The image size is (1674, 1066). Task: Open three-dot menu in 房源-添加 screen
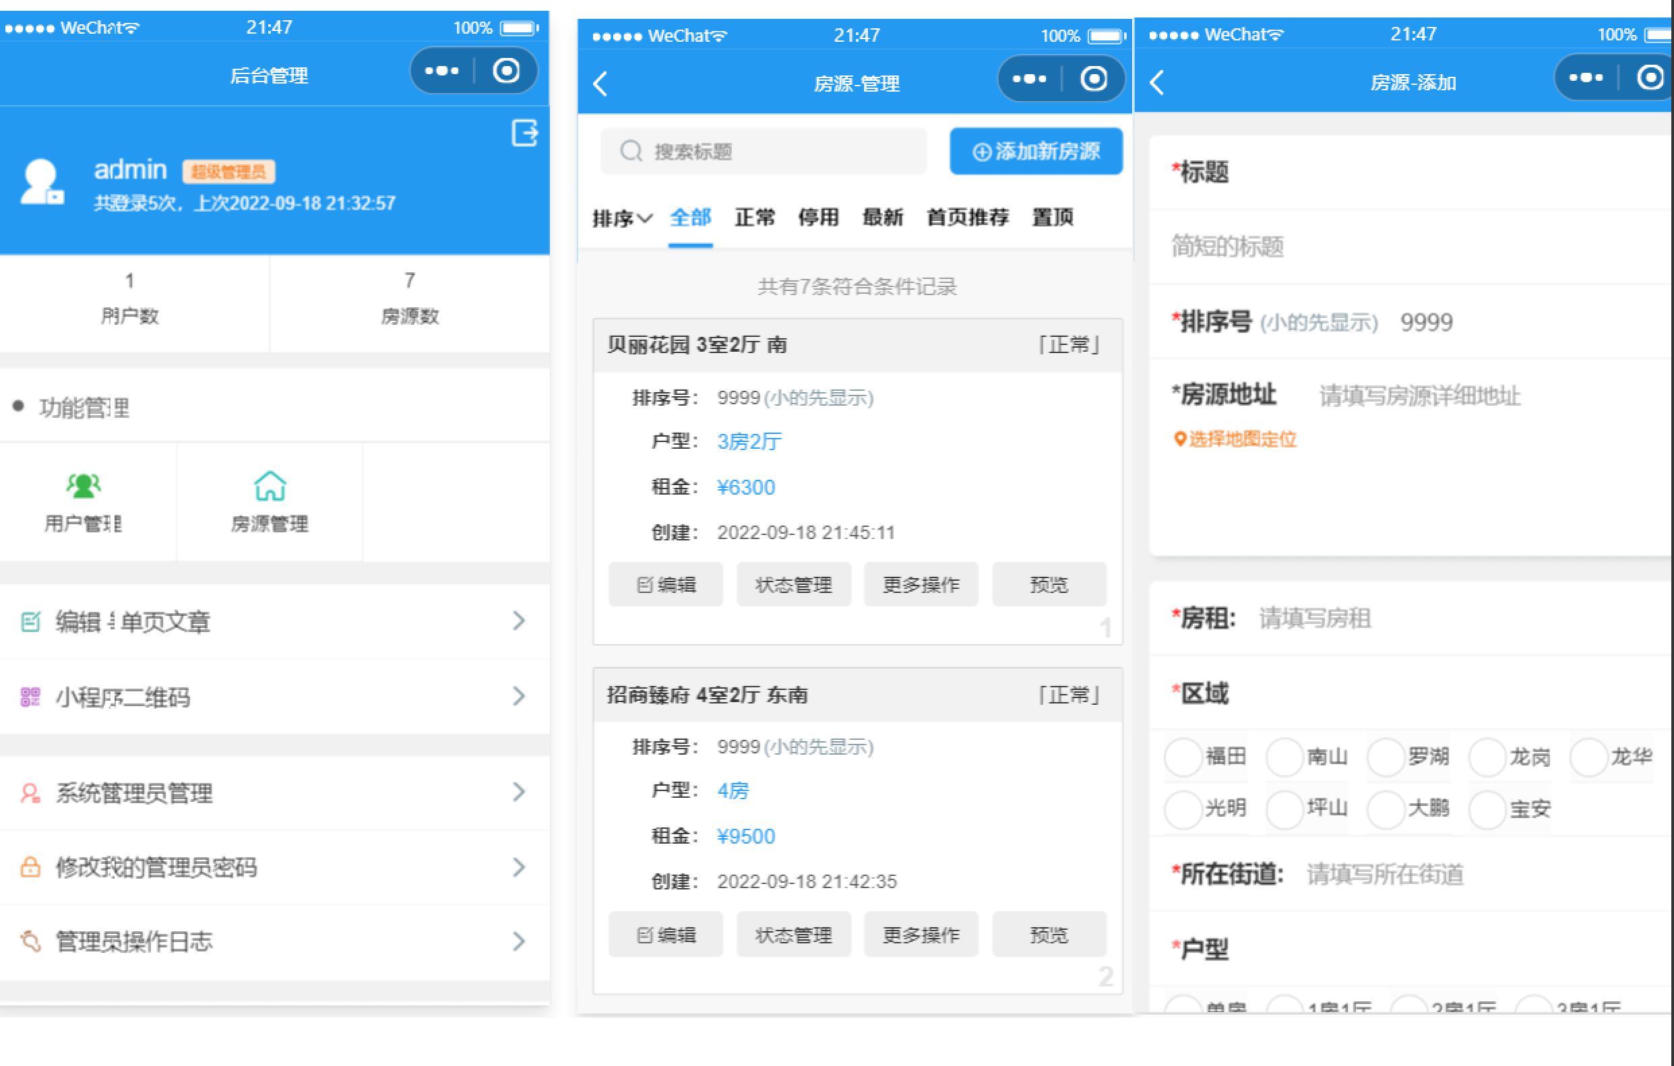tap(1585, 77)
